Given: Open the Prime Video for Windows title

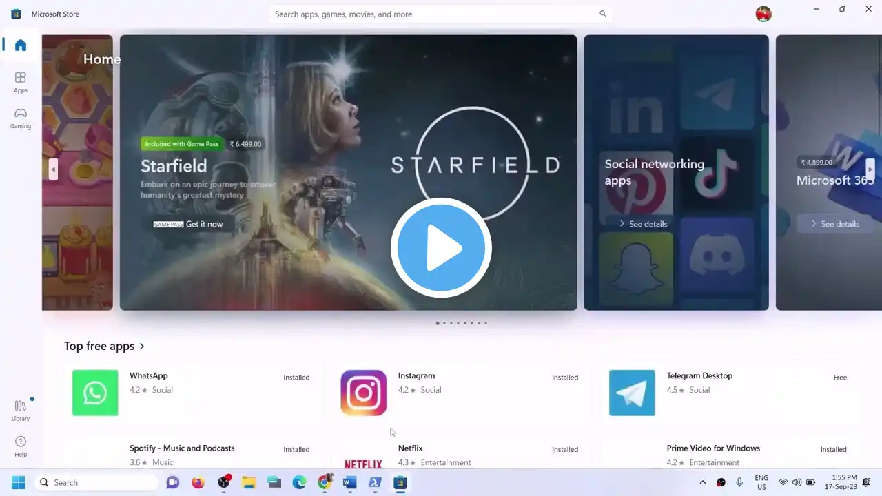Looking at the screenshot, I should pyautogui.click(x=713, y=448).
